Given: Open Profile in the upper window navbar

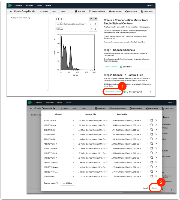Looking at the screenshot, I should 39,5.
